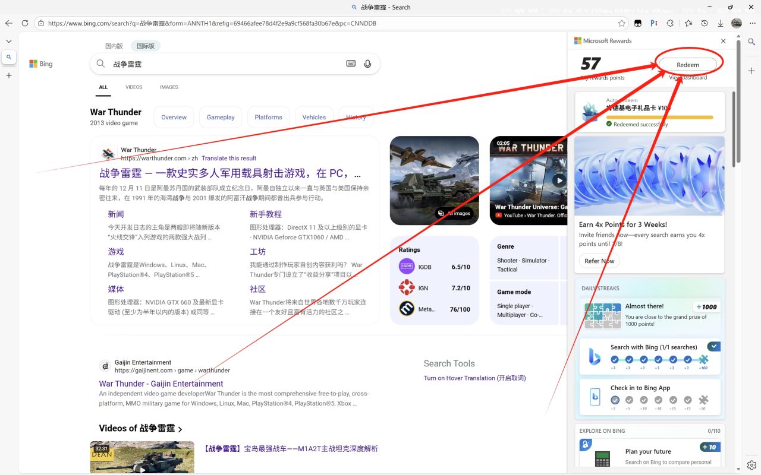This screenshot has width=761, height=475.
Task: Open the black mask extension icon
Action: pos(638,23)
